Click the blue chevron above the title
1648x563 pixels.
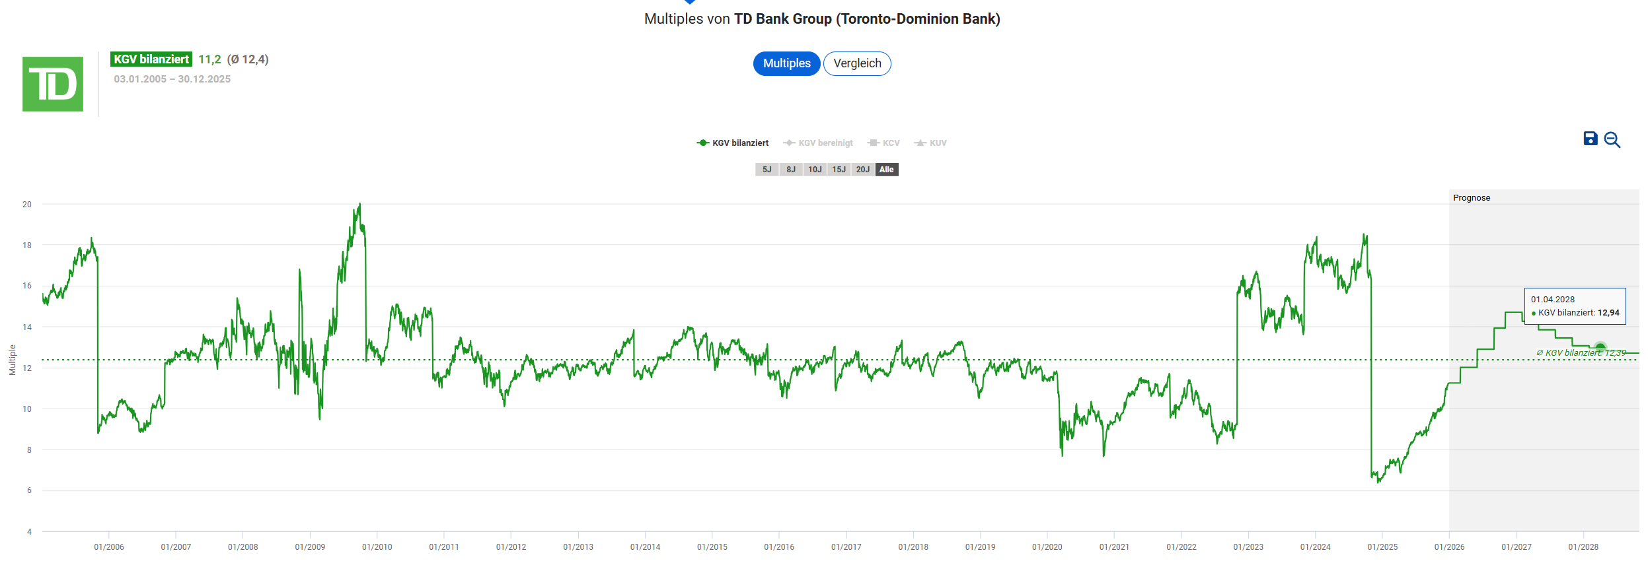pyautogui.click(x=690, y=2)
